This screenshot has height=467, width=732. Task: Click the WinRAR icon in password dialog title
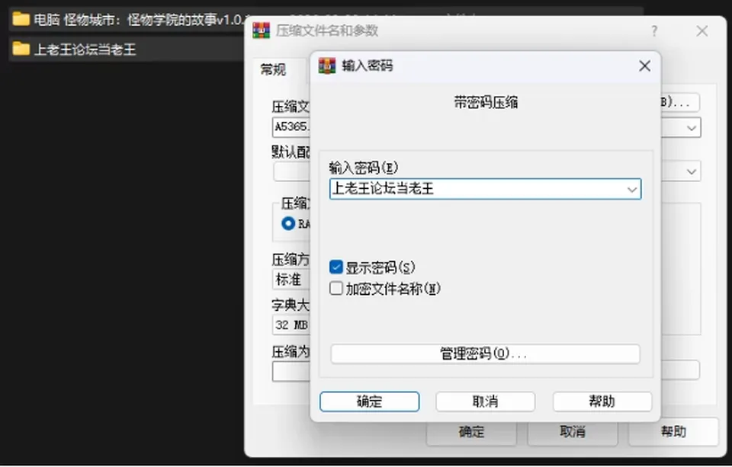327,66
